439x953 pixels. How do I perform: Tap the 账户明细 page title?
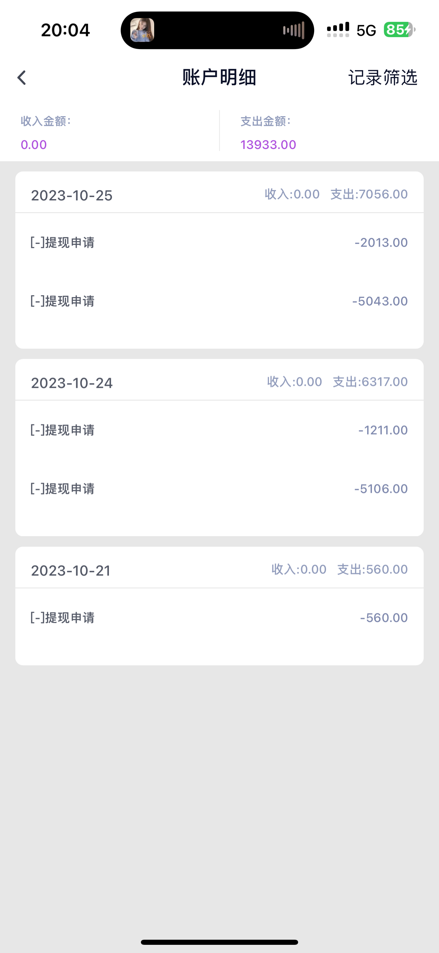point(219,78)
